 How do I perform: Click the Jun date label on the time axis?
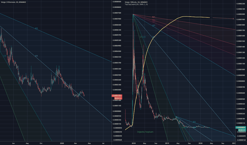coord(14,143)
